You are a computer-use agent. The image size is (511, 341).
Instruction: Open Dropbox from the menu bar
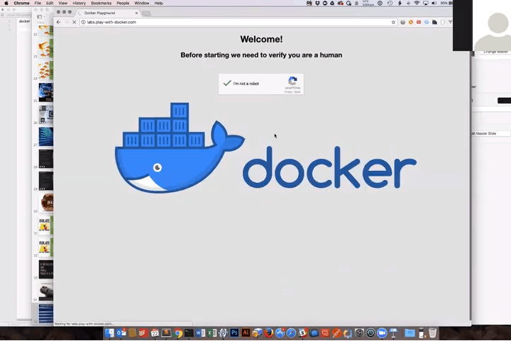click(317, 3)
